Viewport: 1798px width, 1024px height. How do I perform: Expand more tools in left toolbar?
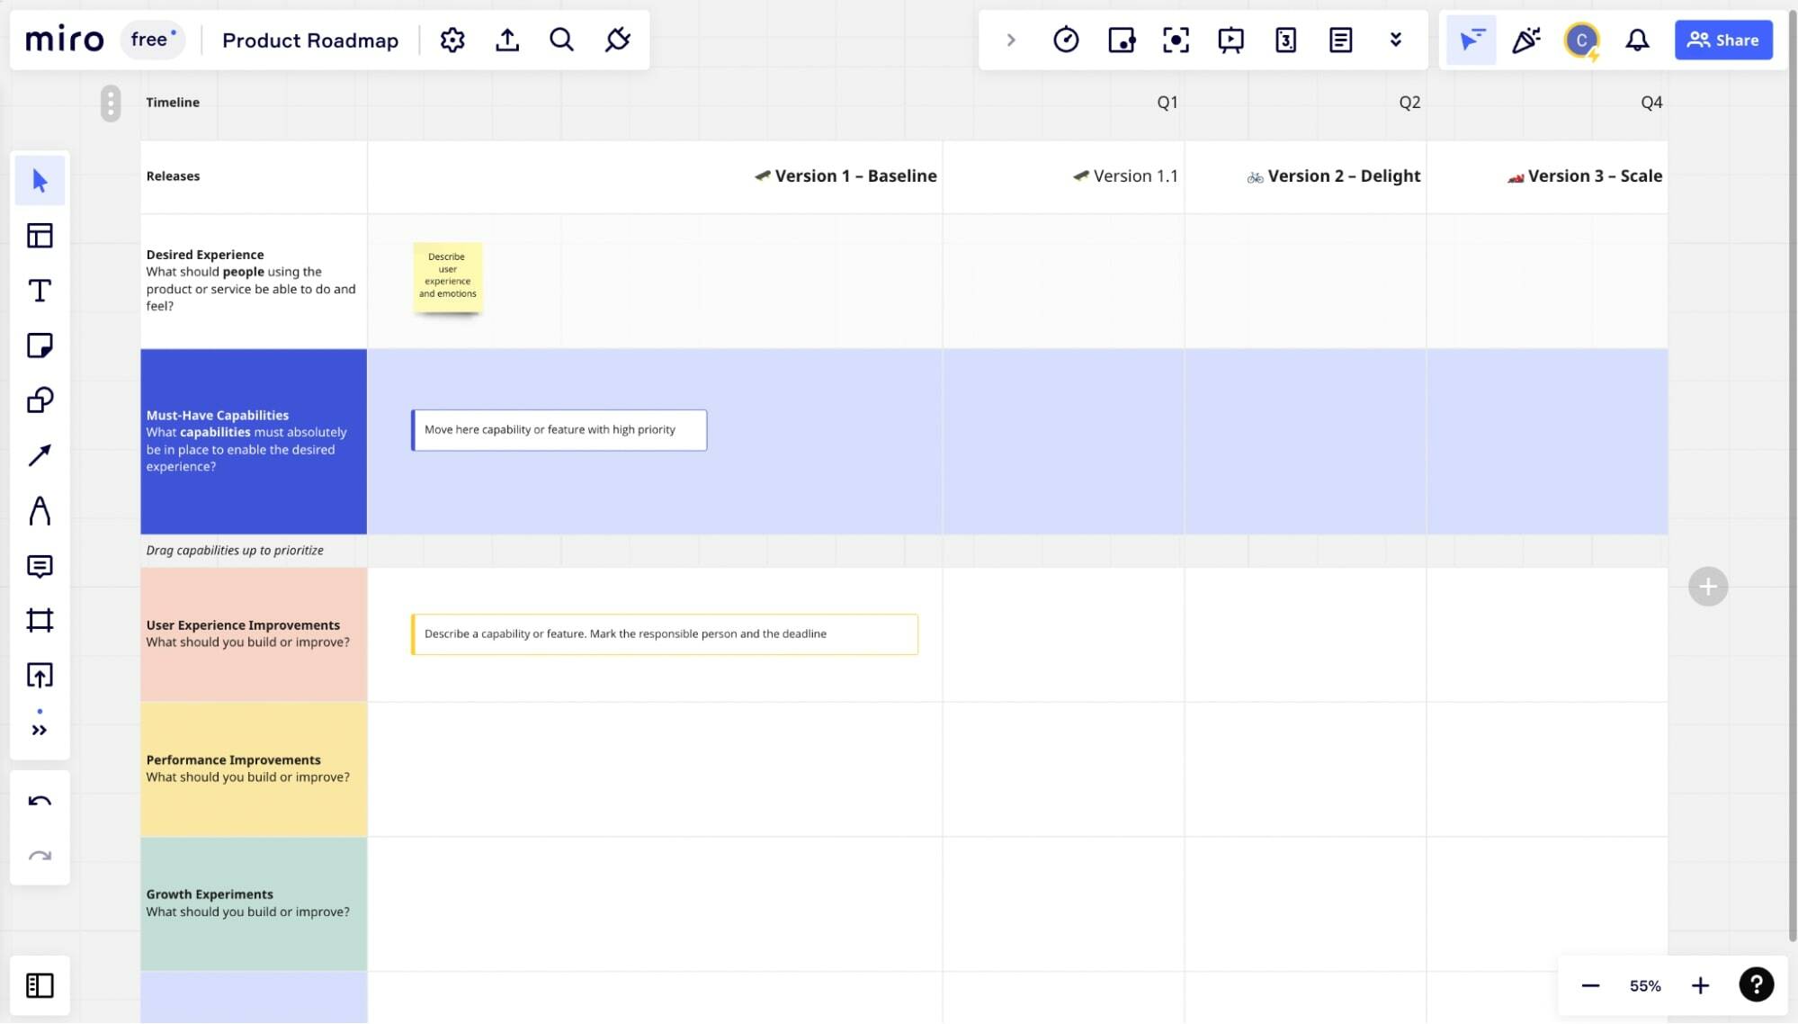[x=40, y=730]
